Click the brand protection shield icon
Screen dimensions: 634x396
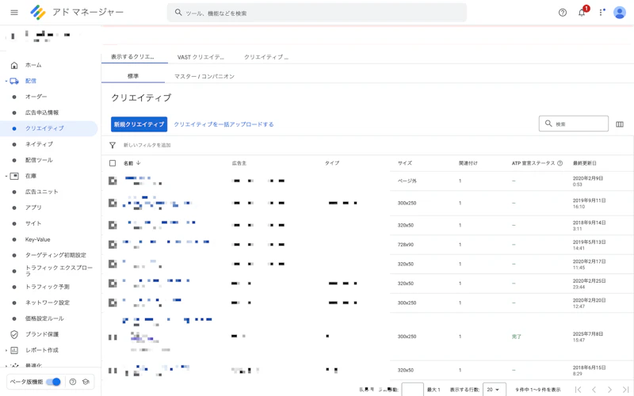(14, 334)
